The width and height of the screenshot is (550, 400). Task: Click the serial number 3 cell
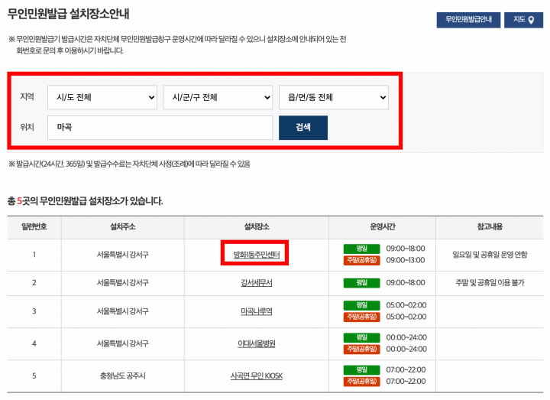coord(34,311)
